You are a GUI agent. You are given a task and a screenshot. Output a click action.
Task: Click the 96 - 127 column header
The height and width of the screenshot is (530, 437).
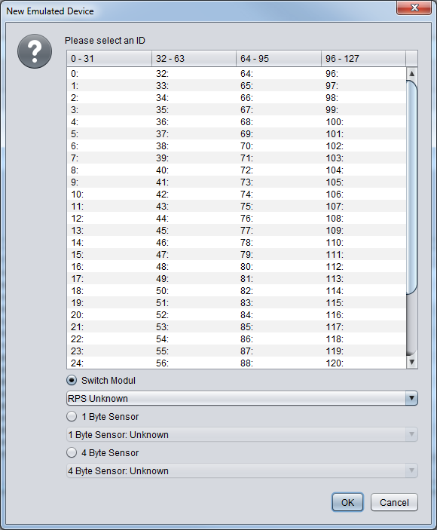(363, 59)
